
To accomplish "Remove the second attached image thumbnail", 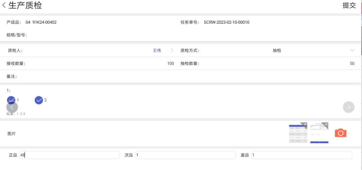I will point(326,124).
